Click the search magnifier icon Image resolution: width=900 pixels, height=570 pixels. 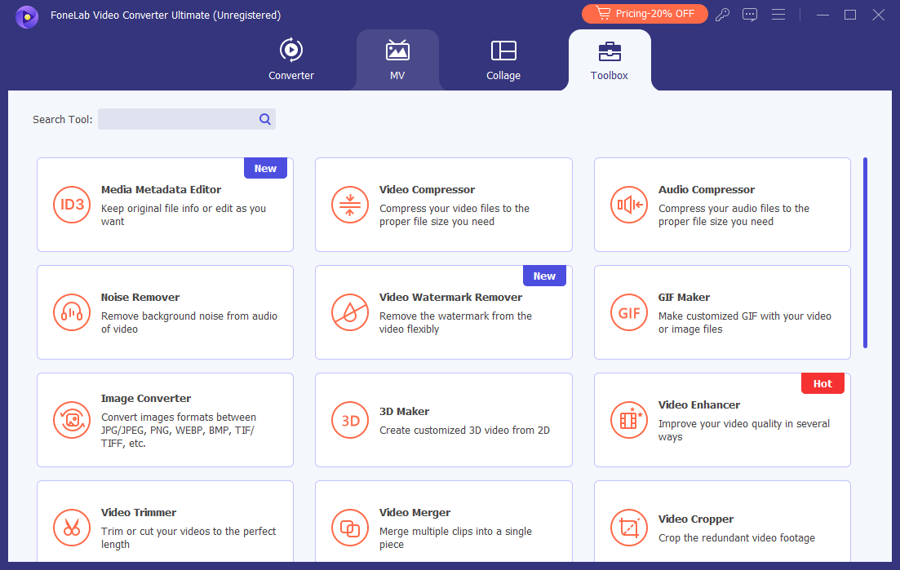tap(264, 119)
